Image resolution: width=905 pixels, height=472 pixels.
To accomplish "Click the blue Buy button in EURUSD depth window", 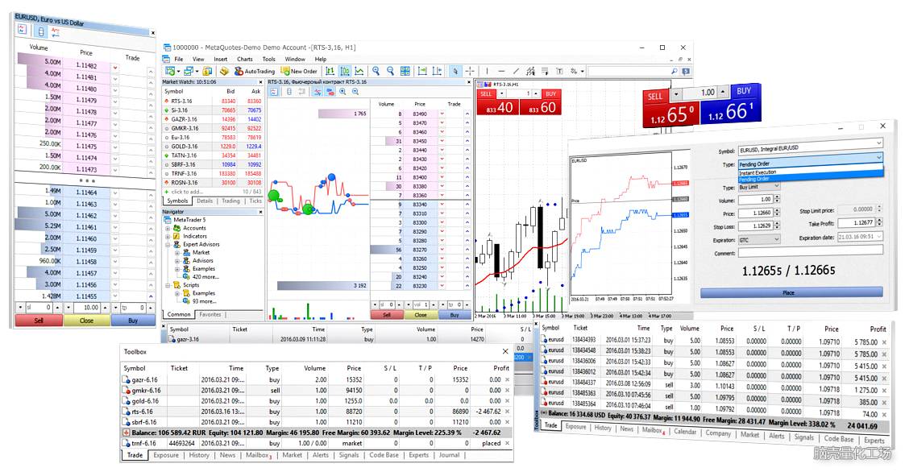I will [133, 321].
